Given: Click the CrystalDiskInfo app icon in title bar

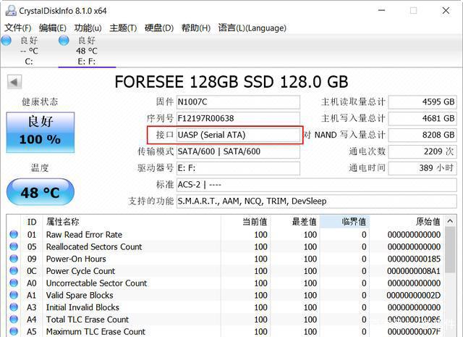Looking at the screenshot, I should [9, 10].
